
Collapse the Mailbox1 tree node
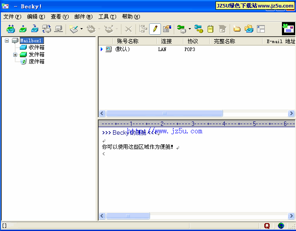tap(7, 40)
